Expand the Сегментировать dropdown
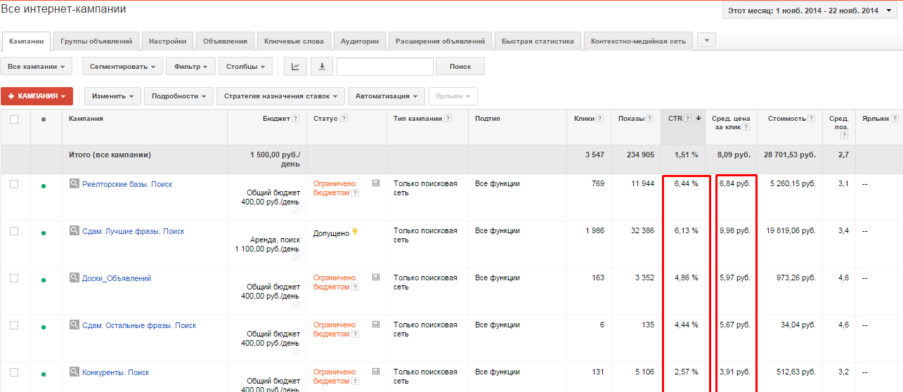Screen dimensions: 903x392 click(x=122, y=67)
